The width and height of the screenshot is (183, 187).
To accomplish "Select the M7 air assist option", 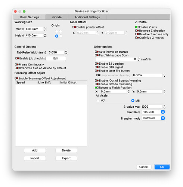I will point(98,101).
